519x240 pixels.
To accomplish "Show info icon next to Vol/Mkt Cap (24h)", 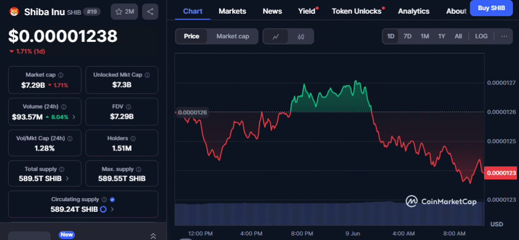I will coord(70,138).
